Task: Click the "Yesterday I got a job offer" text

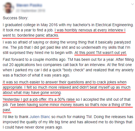Action: pos(25,99)
